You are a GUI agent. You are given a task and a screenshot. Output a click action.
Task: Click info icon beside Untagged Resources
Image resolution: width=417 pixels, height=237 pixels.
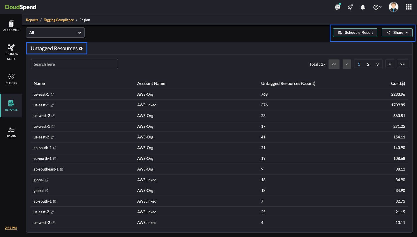(81, 49)
